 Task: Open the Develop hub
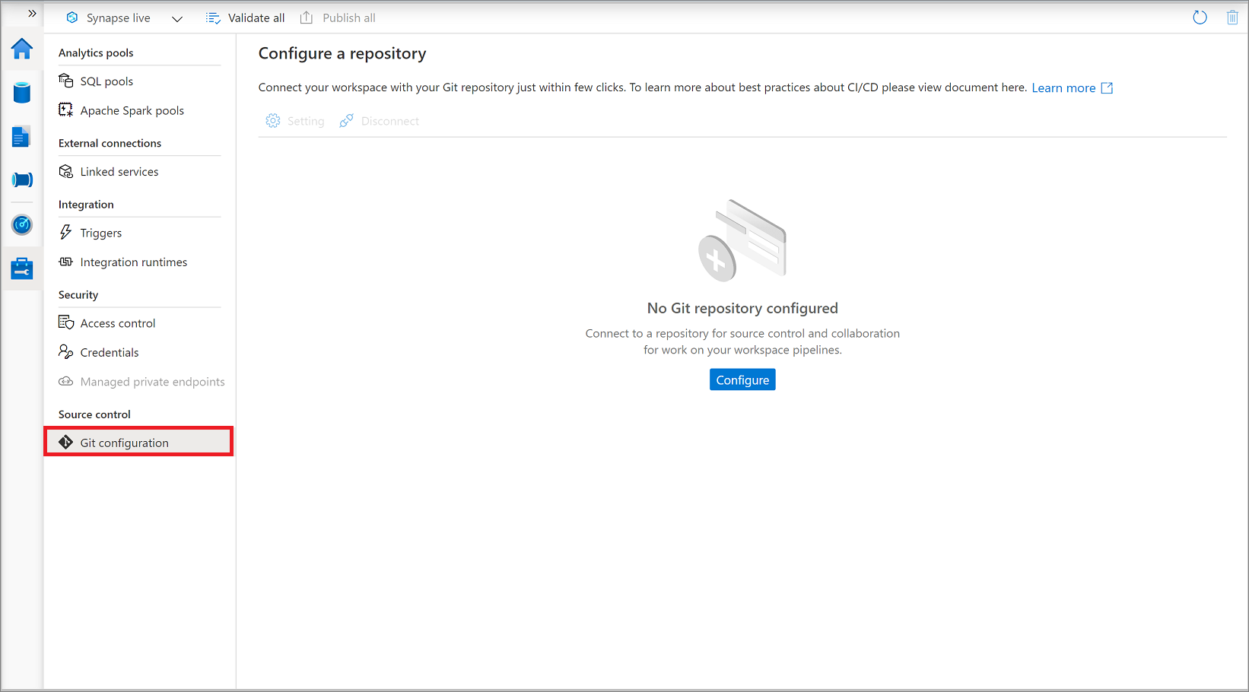[22, 136]
